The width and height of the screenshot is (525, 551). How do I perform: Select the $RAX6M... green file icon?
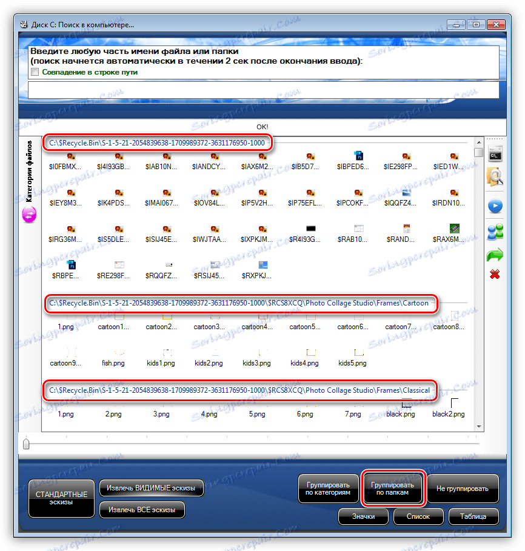click(x=454, y=229)
